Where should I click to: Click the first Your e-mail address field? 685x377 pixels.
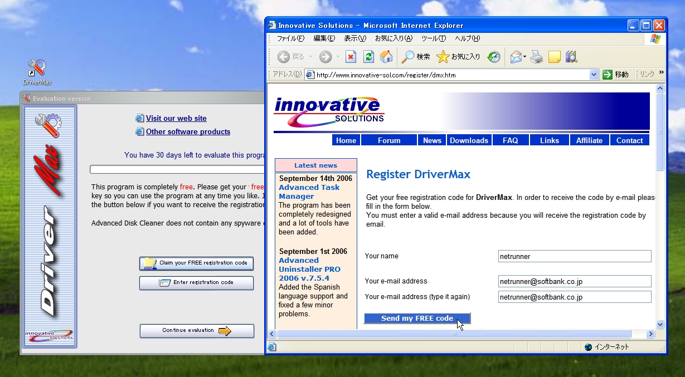click(x=575, y=281)
